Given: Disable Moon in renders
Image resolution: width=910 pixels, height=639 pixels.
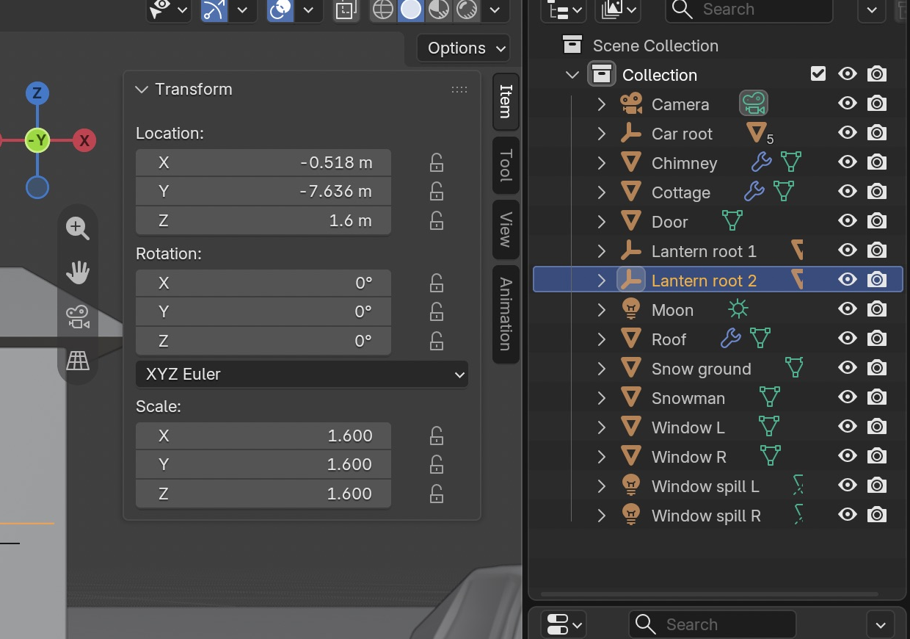Looking at the screenshot, I should click(x=877, y=309).
